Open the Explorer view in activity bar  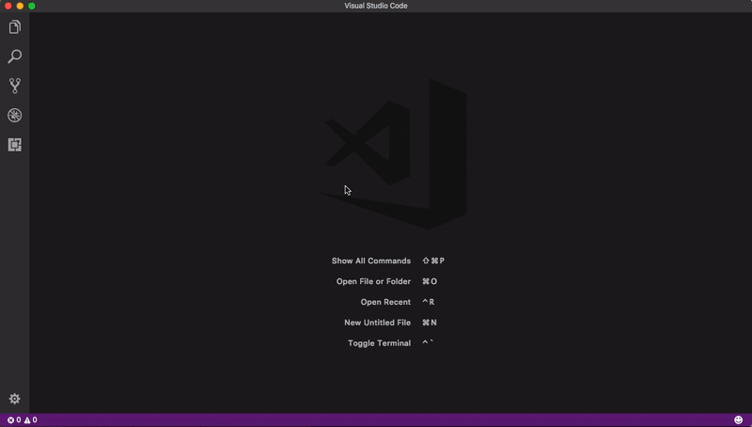[x=15, y=27]
